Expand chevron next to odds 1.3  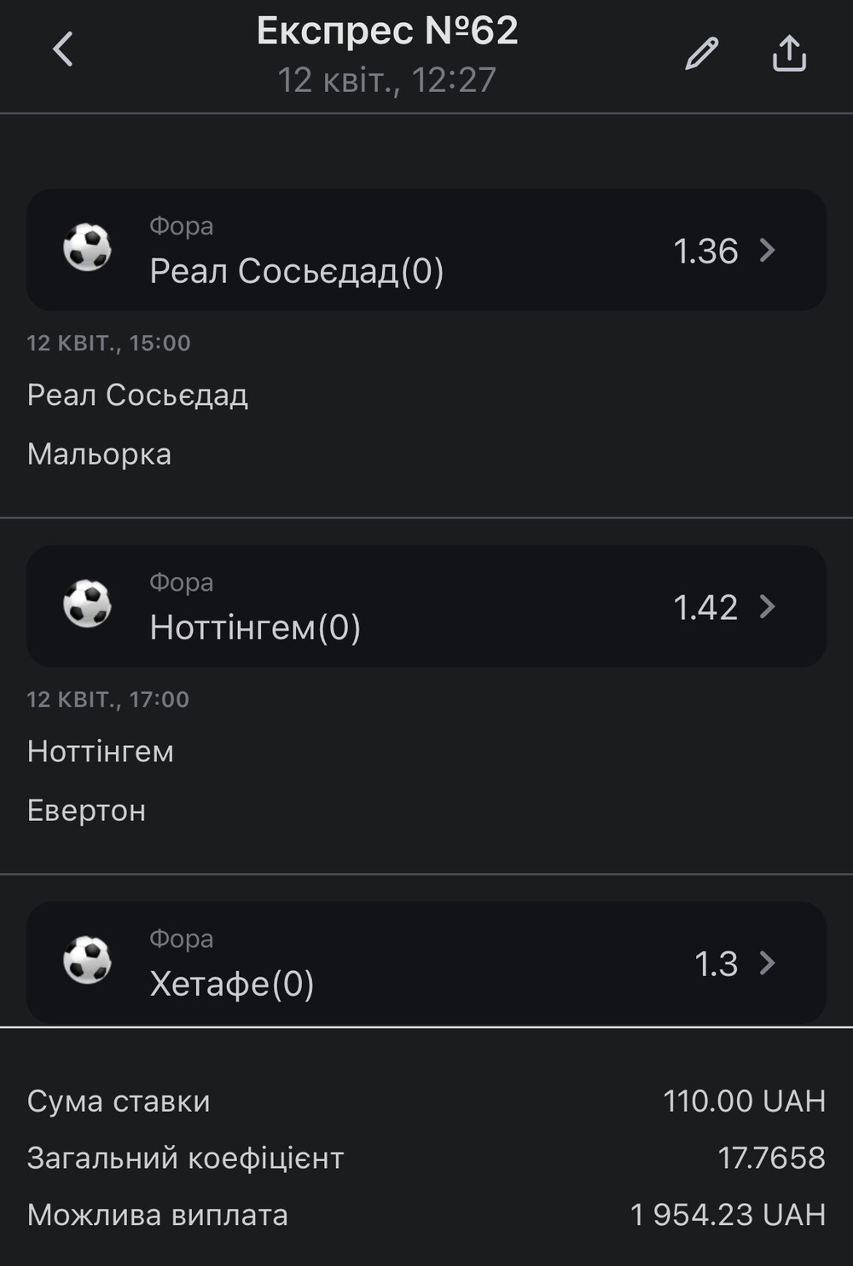pos(768,963)
